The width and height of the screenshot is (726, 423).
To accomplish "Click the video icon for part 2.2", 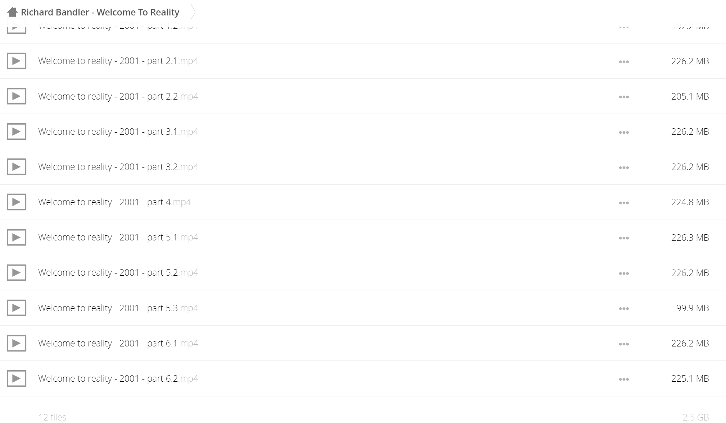I will (17, 96).
